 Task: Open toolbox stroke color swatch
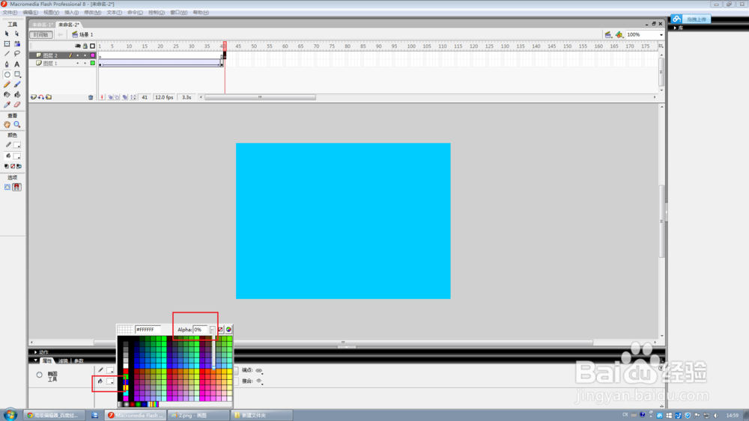(16, 145)
